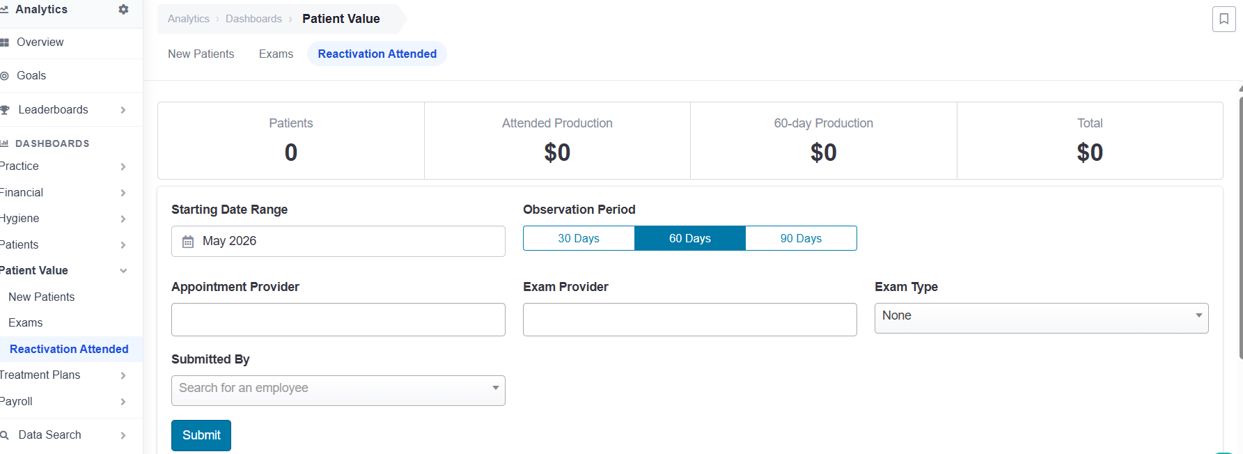Select the 30 Days observation period
The width and height of the screenshot is (1243, 454).
tap(579, 238)
